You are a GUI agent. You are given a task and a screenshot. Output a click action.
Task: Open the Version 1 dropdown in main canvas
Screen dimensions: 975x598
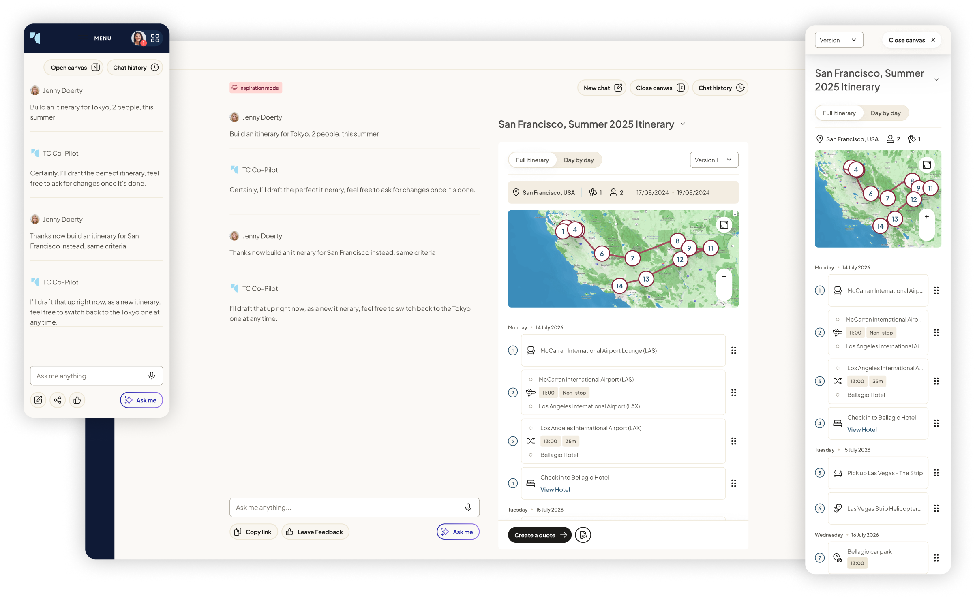pos(714,160)
